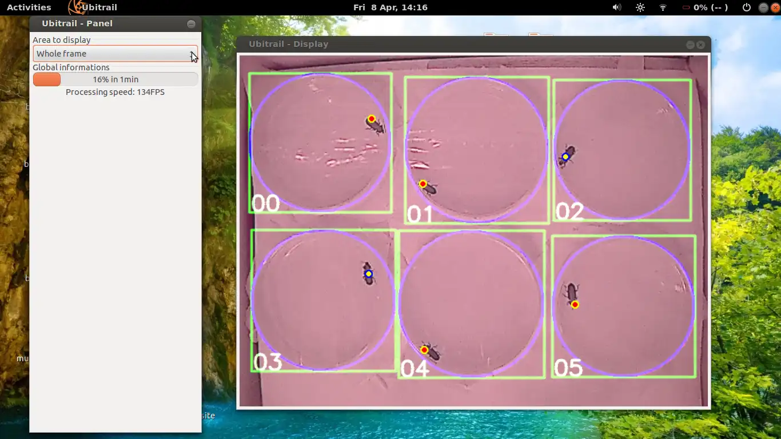781x439 pixels.
Task: Click the 00 area label
Action: click(x=266, y=203)
